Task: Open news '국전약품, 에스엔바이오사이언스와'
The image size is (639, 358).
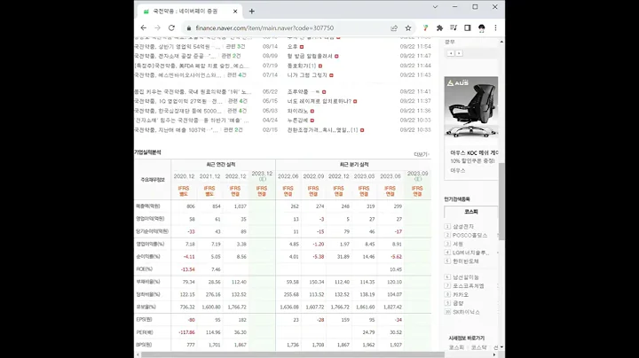Action: point(178,75)
